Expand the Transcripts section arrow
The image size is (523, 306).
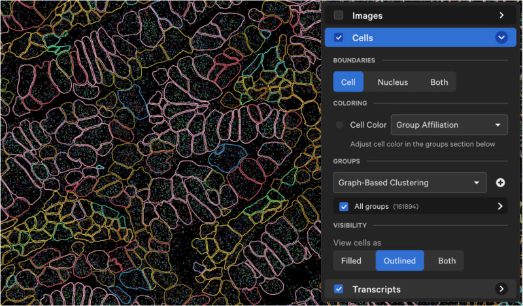[x=501, y=288]
